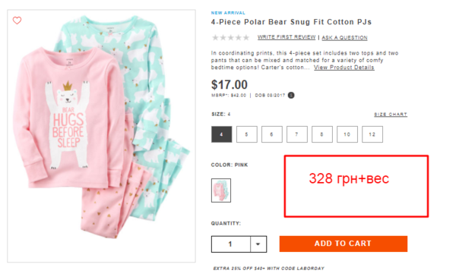Select size 4
Image resolution: width=456 pixels, height=280 pixels.
click(222, 134)
